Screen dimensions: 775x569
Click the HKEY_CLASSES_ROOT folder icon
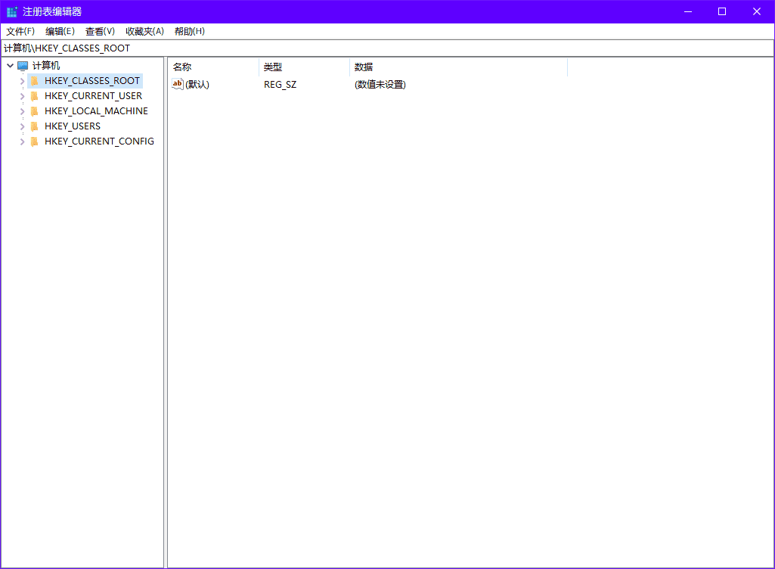coord(34,81)
